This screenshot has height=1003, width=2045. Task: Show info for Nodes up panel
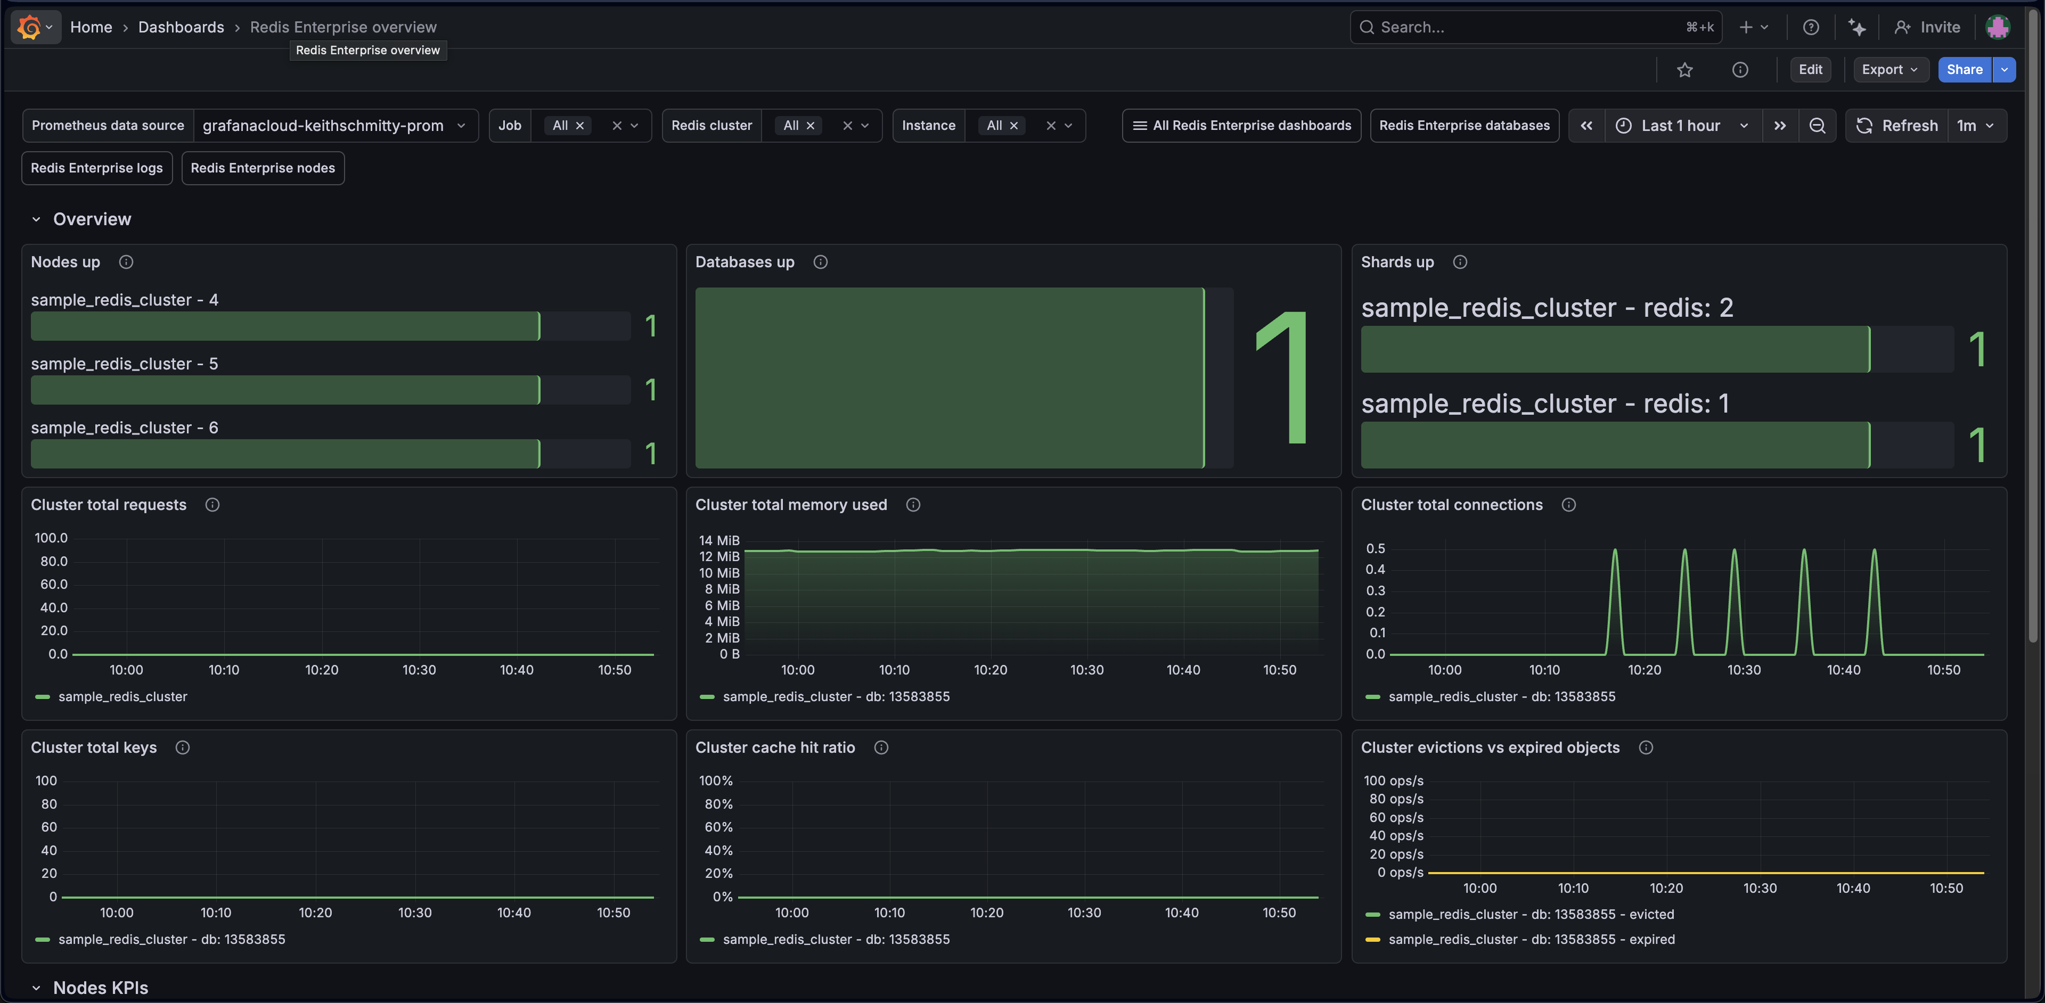tap(126, 262)
